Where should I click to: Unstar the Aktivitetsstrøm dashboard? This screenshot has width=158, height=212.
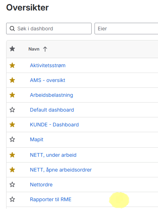point(12,65)
